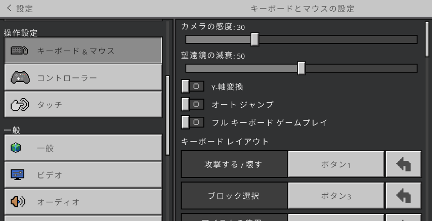Click the カメラの感度 slider handle

tap(255, 39)
